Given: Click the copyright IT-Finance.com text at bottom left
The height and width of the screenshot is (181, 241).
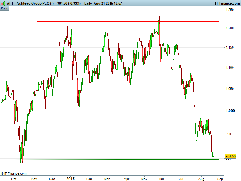Looking at the screenshot, I should (x=14, y=173).
